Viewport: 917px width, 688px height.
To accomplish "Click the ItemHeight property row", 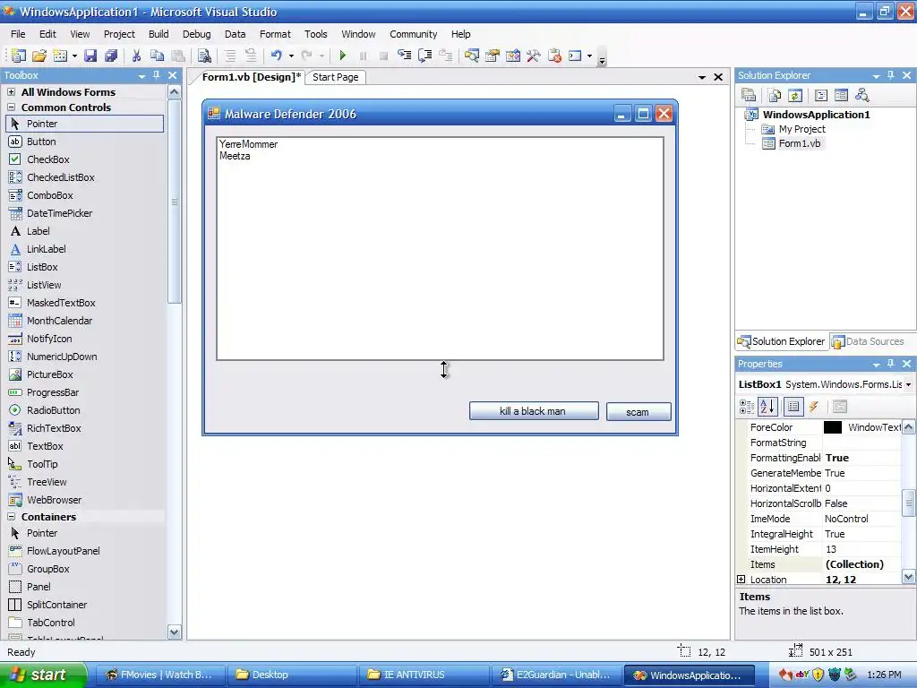I will pos(818,549).
